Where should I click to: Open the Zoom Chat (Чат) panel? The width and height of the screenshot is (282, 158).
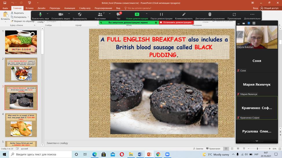point(118,14)
